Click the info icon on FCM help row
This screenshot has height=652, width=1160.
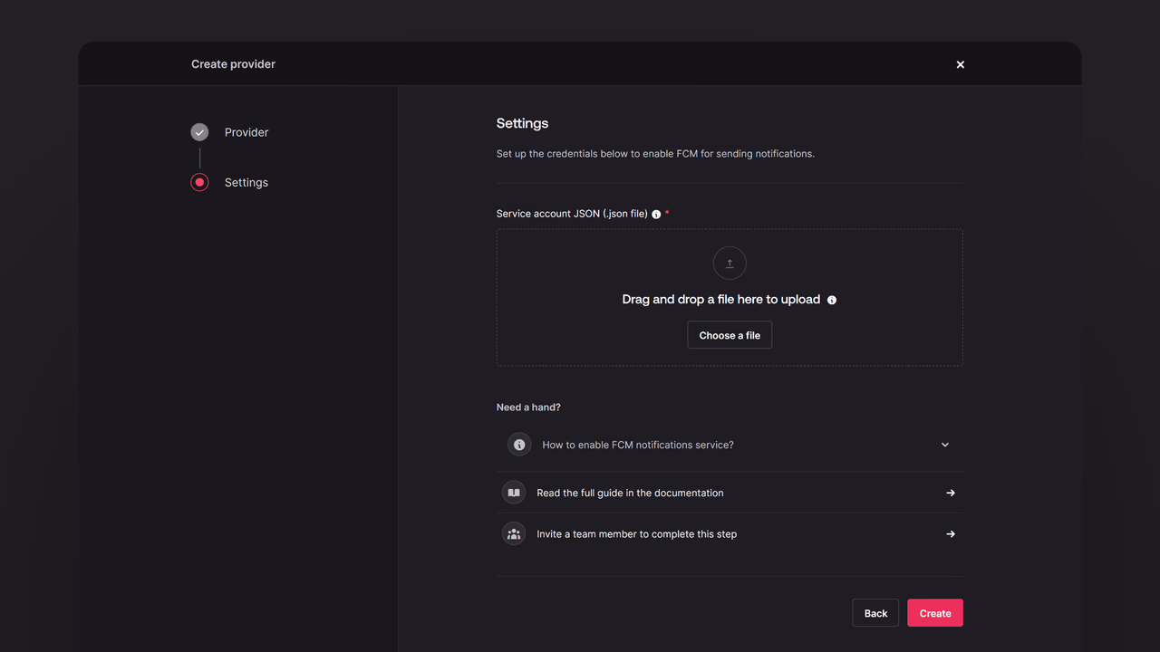pyautogui.click(x=519, y=445)
